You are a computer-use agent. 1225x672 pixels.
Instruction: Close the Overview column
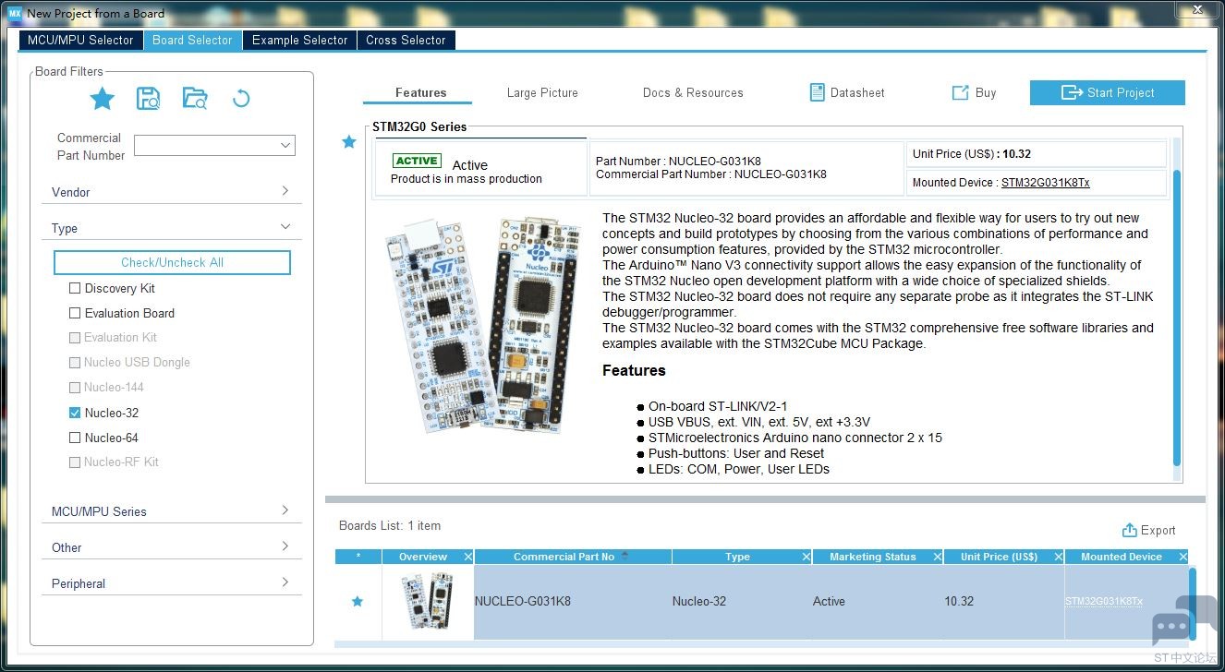[x=467, y=557]
